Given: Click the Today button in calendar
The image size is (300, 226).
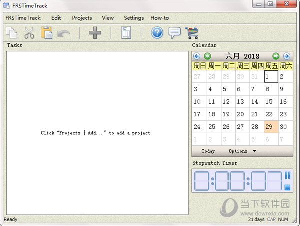Looking at the screenshot, I should click(208, 151).
